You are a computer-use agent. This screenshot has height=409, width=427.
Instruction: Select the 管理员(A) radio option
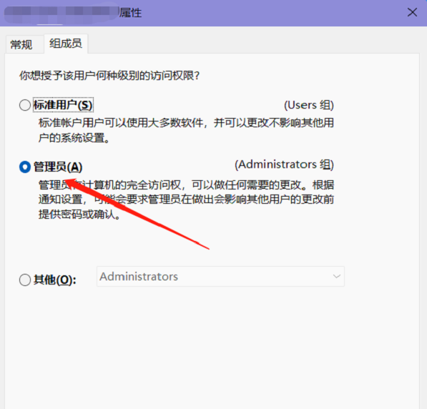tap(25, 167)
